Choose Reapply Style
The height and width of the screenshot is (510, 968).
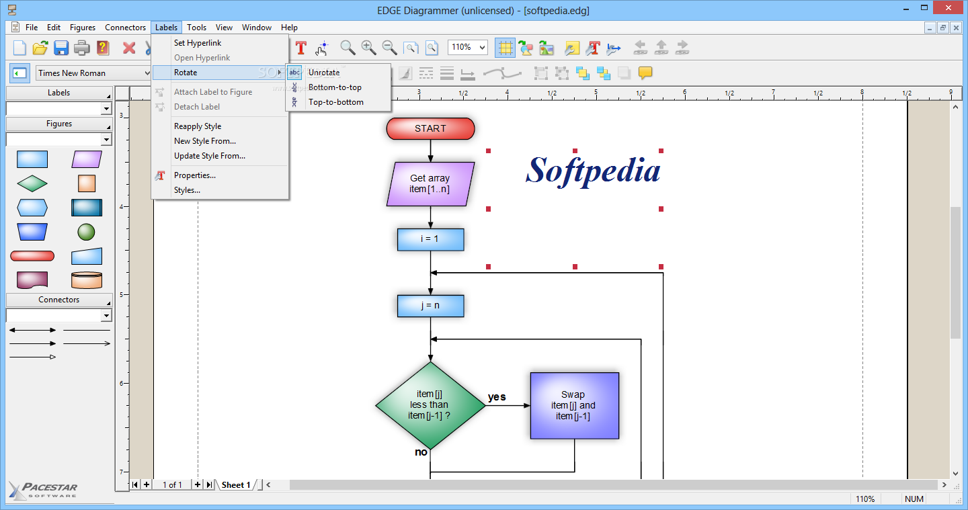pyautogui.click(x=220, y=126)
